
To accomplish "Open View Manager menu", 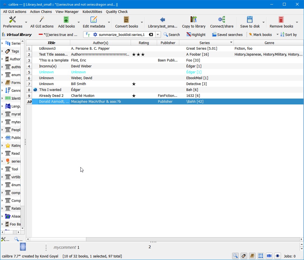I will [x=67, y=12].
